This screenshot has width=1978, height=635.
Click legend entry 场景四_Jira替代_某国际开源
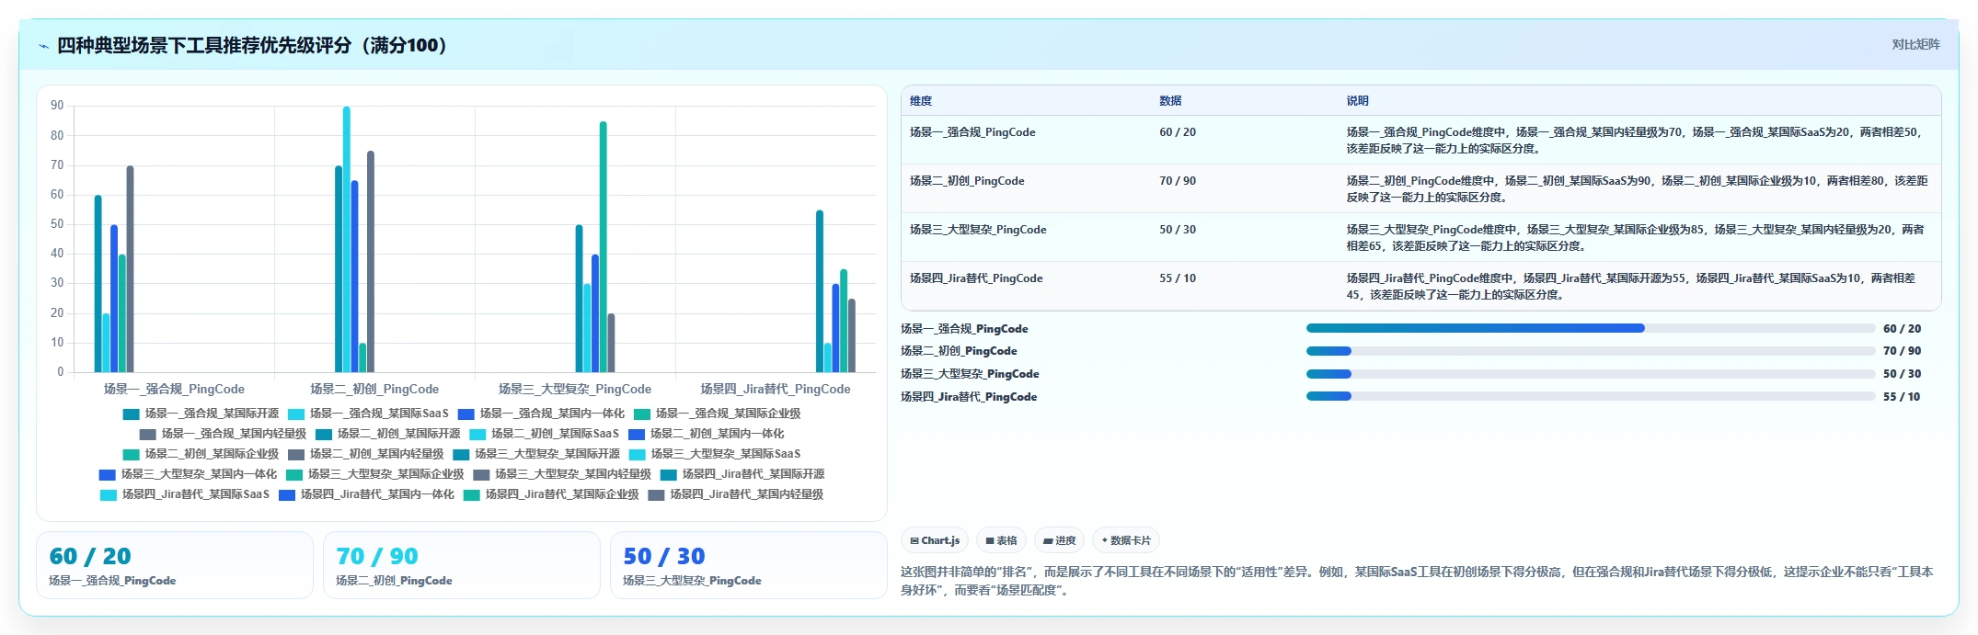[x=742, y=474]
